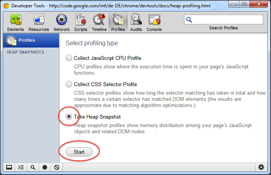Open settings gear icon

pyautogui.click(x=261, y=167)
